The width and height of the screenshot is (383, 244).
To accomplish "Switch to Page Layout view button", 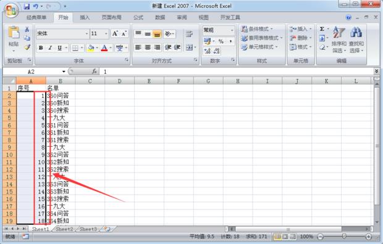I will point(285,237).
